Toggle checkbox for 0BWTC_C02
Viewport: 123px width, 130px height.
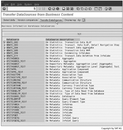4,42
